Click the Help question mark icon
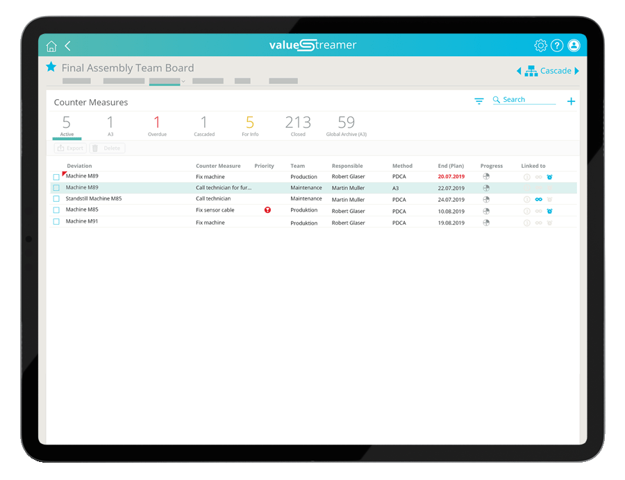625x480 pixels. (558, 45)
